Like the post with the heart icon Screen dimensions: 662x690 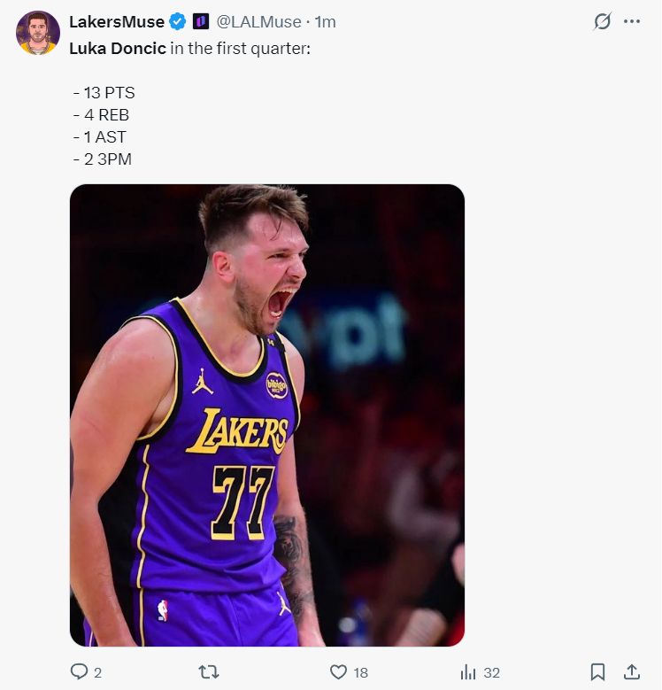[x=338, y=672]
